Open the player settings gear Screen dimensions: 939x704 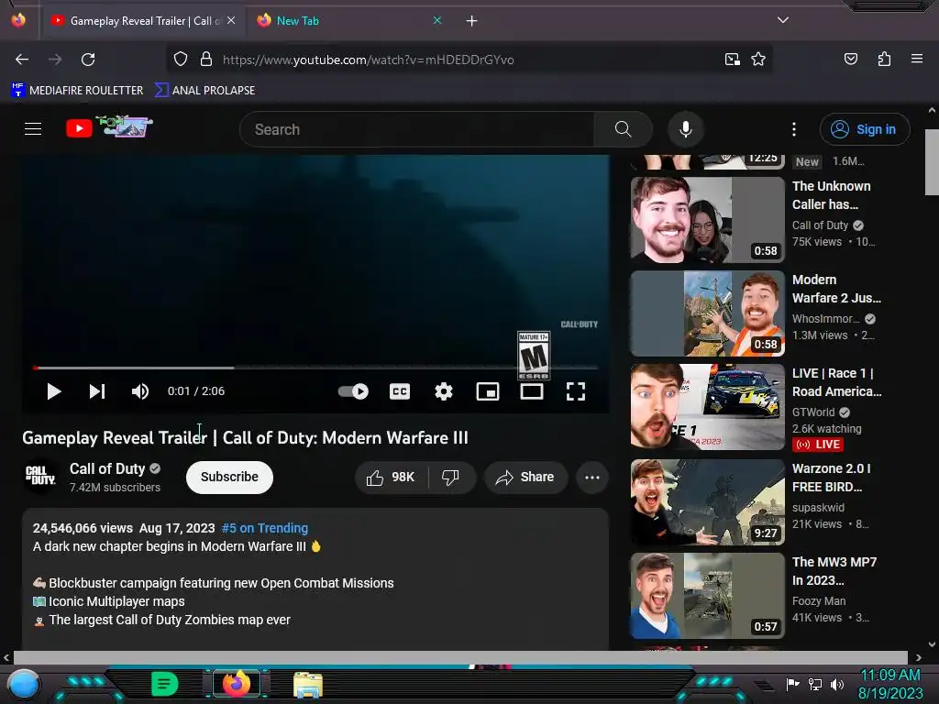pos(444,391)
